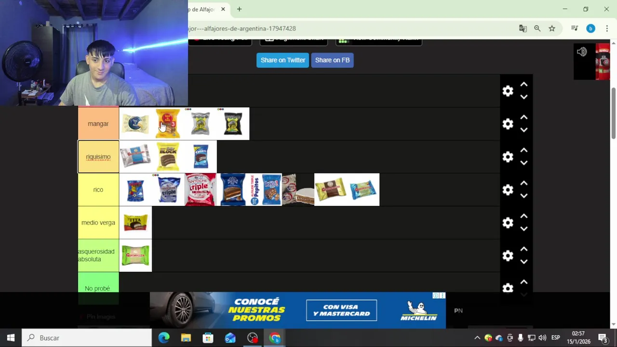The width and height of the screenshot is (617, 347).
Task: Move asquerosidad absoluta tier down
Action: point(524,261)
